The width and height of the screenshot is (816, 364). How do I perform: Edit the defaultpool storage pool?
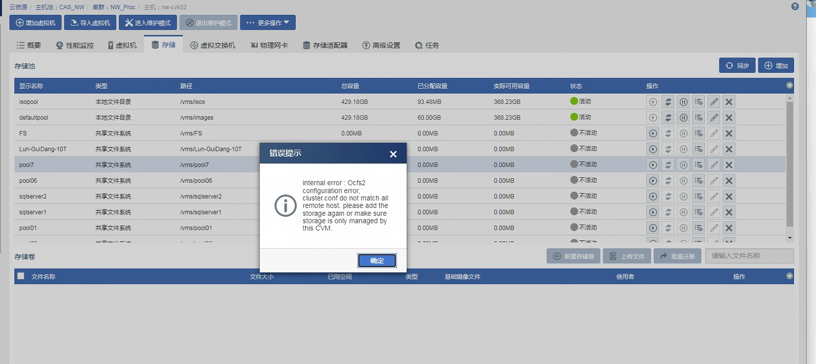(x=714, y=117)
